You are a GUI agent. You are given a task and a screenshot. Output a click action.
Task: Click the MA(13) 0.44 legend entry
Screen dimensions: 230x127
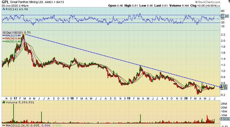[12, 36]
